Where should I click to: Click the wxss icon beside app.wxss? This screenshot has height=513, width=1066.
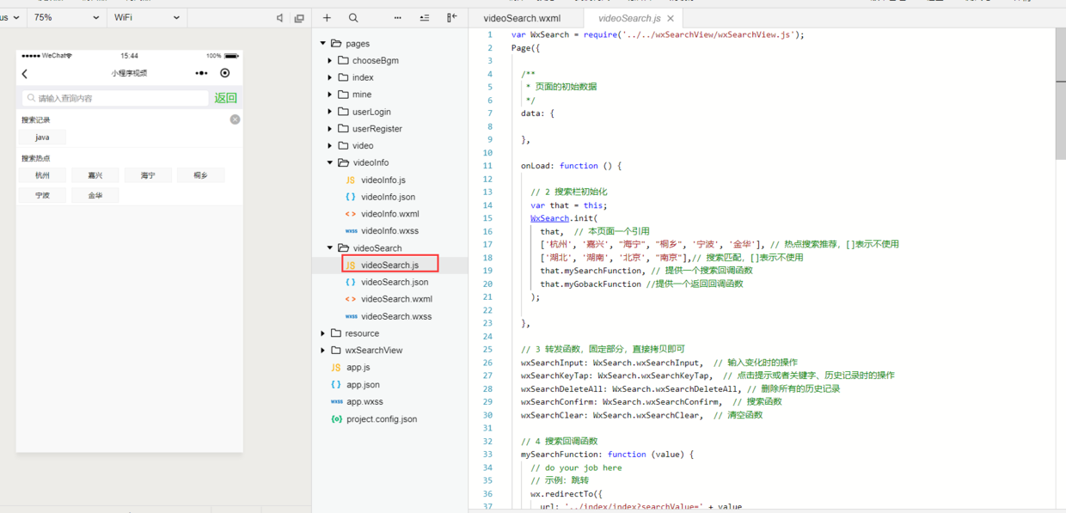(337, 402)
